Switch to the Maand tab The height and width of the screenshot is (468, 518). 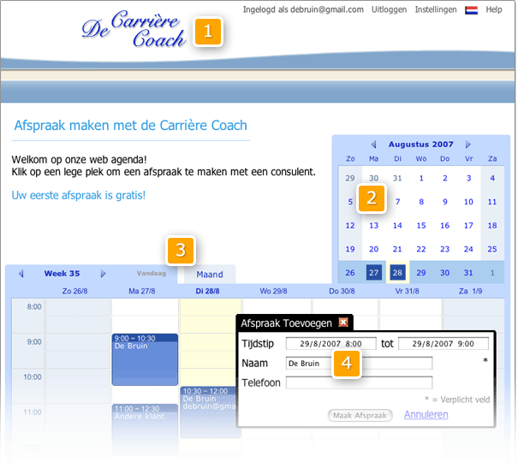[x=210, y=275]
